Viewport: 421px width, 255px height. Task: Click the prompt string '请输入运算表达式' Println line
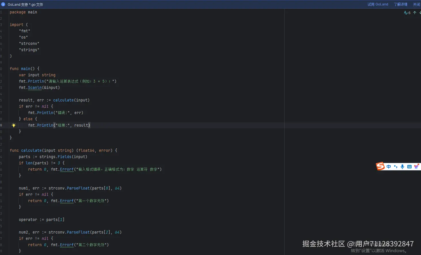click(x=68, y=81)
